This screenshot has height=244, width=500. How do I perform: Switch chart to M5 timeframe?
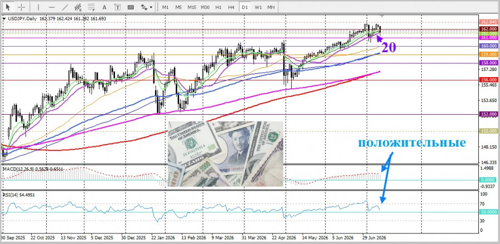178,7
